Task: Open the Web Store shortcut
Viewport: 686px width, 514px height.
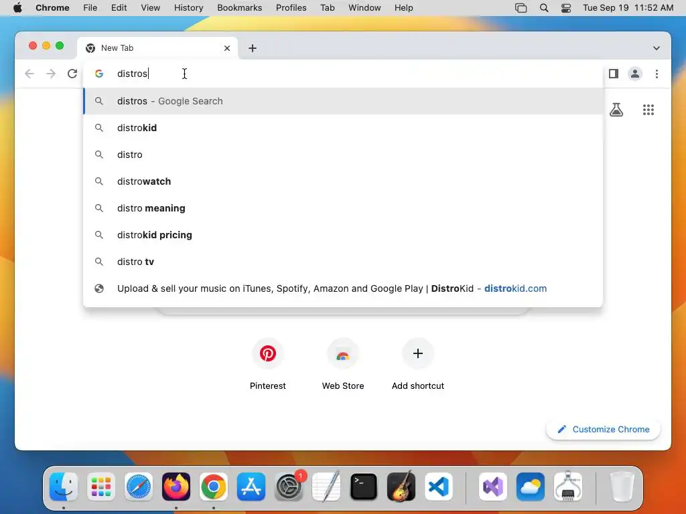Action: pyautogui.click(x=343, y=363)
